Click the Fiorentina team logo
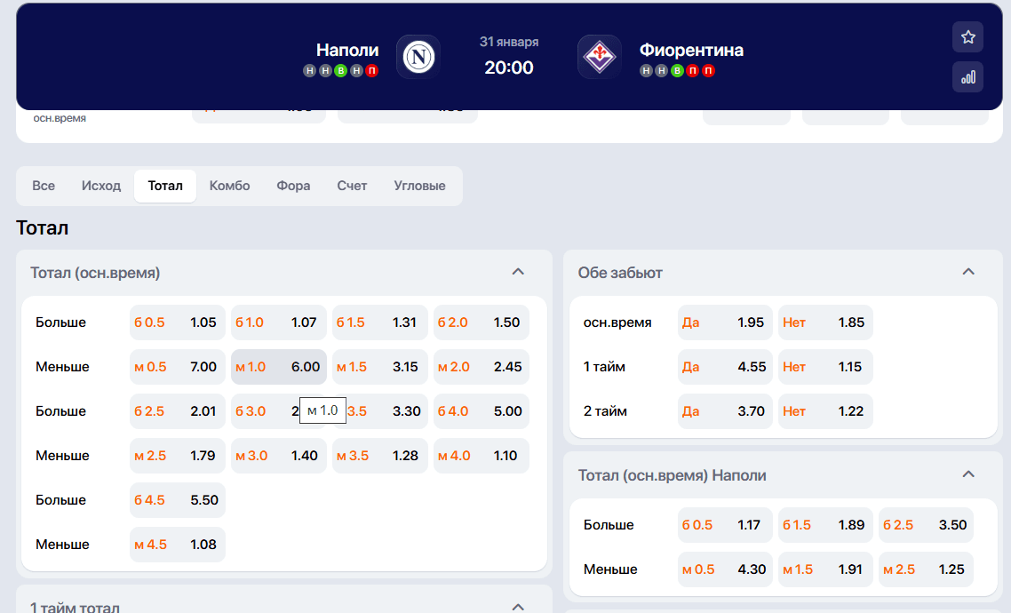The height and width of the screenshot is (613, 1011). tap(600, 57)
